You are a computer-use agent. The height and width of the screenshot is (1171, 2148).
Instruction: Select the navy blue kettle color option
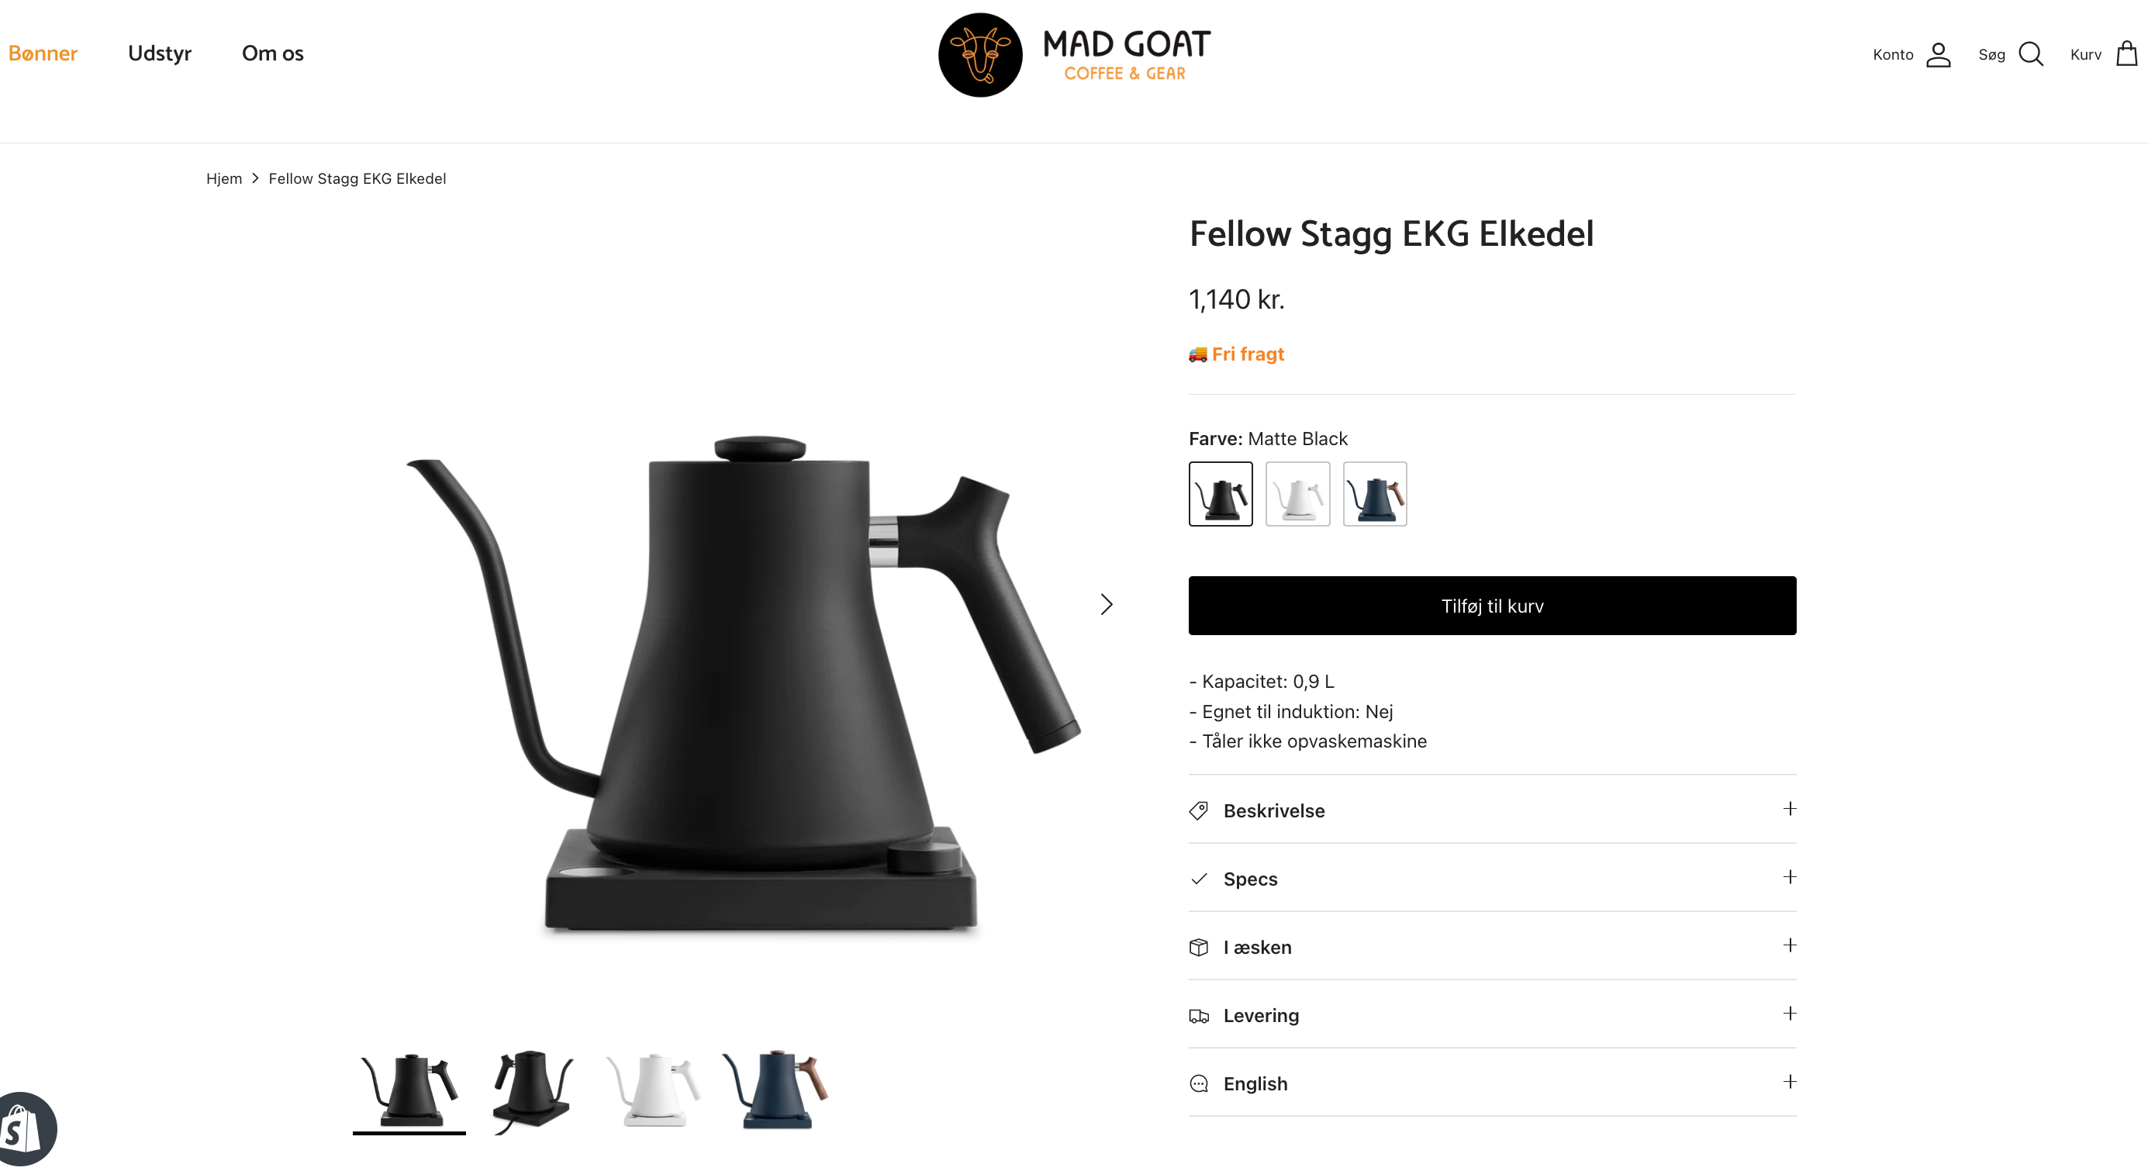coord(1375,494)
